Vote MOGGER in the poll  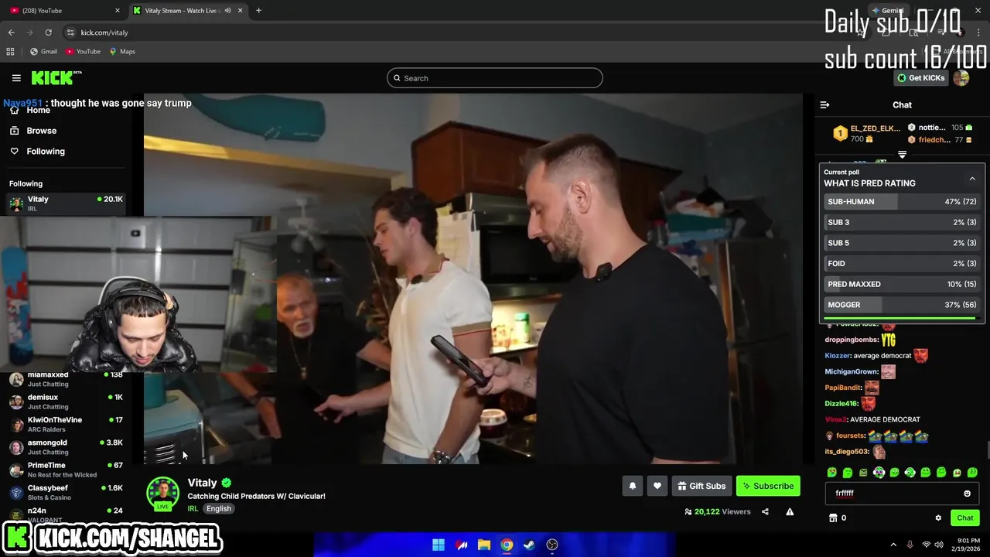point(902,305)
